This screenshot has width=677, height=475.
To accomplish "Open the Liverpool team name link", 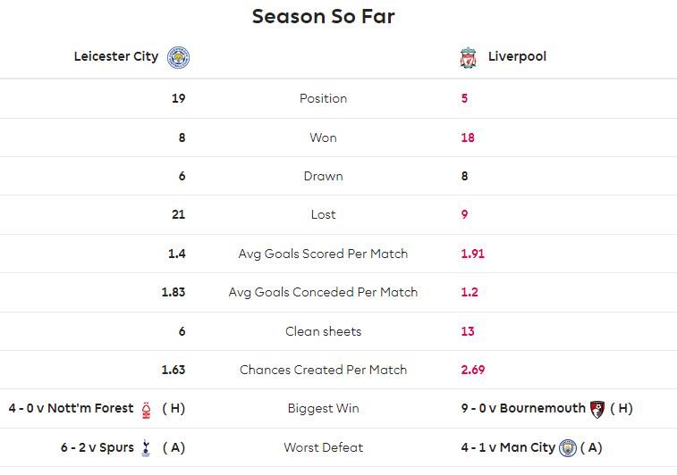I will pyautogui.click(x=517, y=56).
